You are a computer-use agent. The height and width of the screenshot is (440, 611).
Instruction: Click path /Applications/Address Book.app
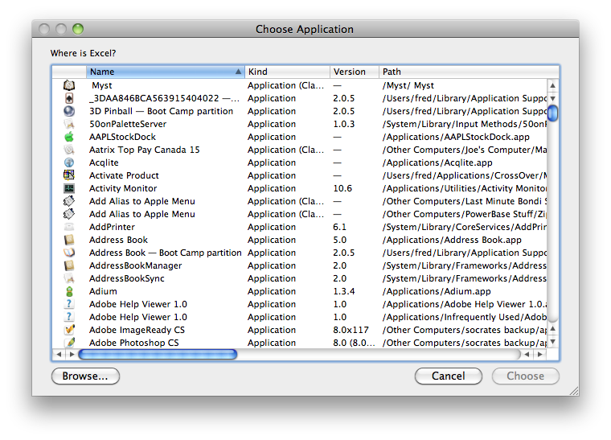452,240
